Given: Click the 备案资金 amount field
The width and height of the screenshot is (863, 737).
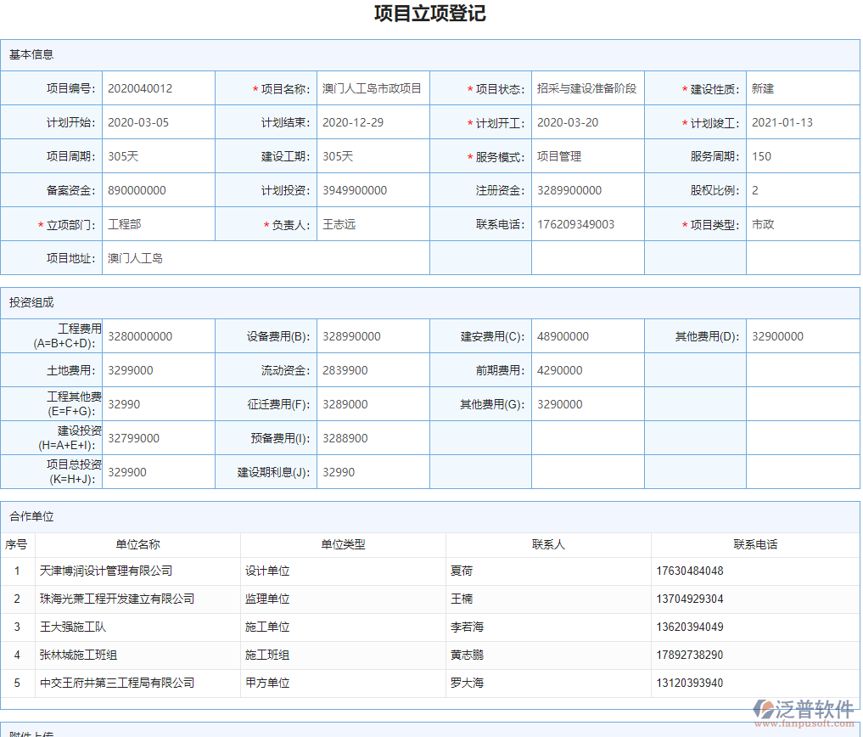Looking at the screenshot, I should (x=158, y=190).
